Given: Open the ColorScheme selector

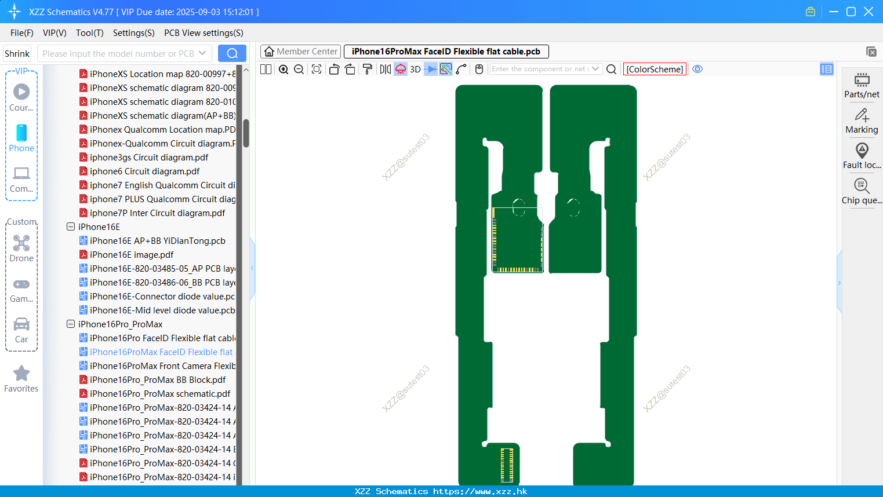Looking at the screenshot, I should coord(655,69).
